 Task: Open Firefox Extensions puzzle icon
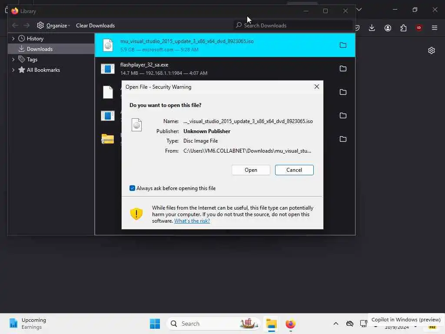(403, 28)
